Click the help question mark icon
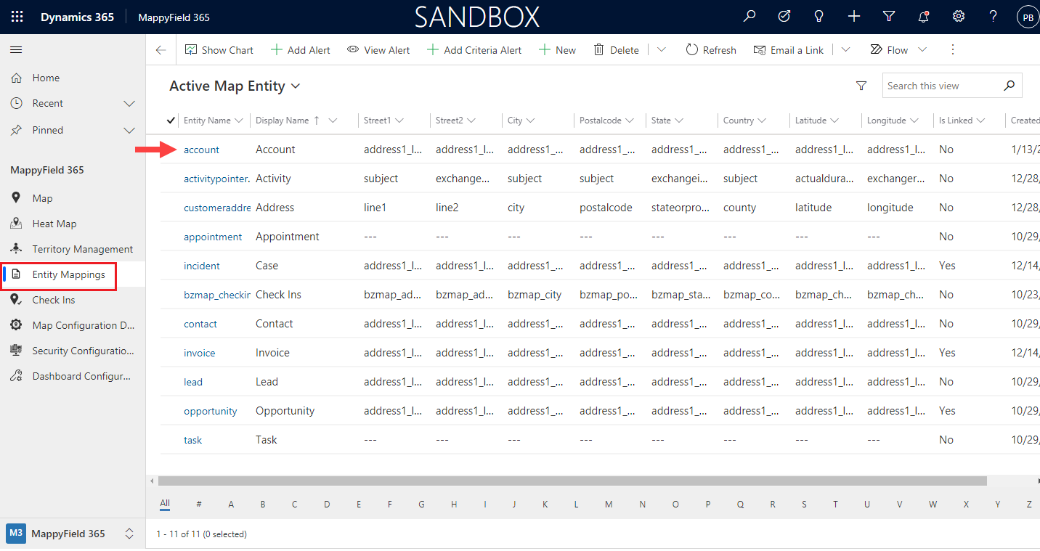1040x551 pixels. (994, 17)
